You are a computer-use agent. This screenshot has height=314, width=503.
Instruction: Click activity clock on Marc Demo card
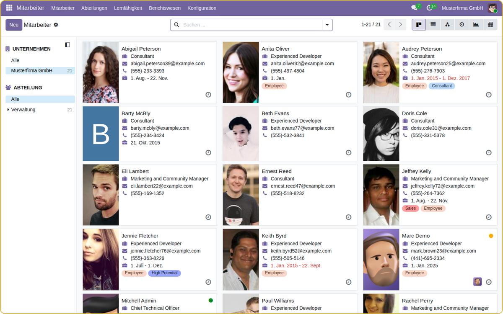tap(489, 282)
